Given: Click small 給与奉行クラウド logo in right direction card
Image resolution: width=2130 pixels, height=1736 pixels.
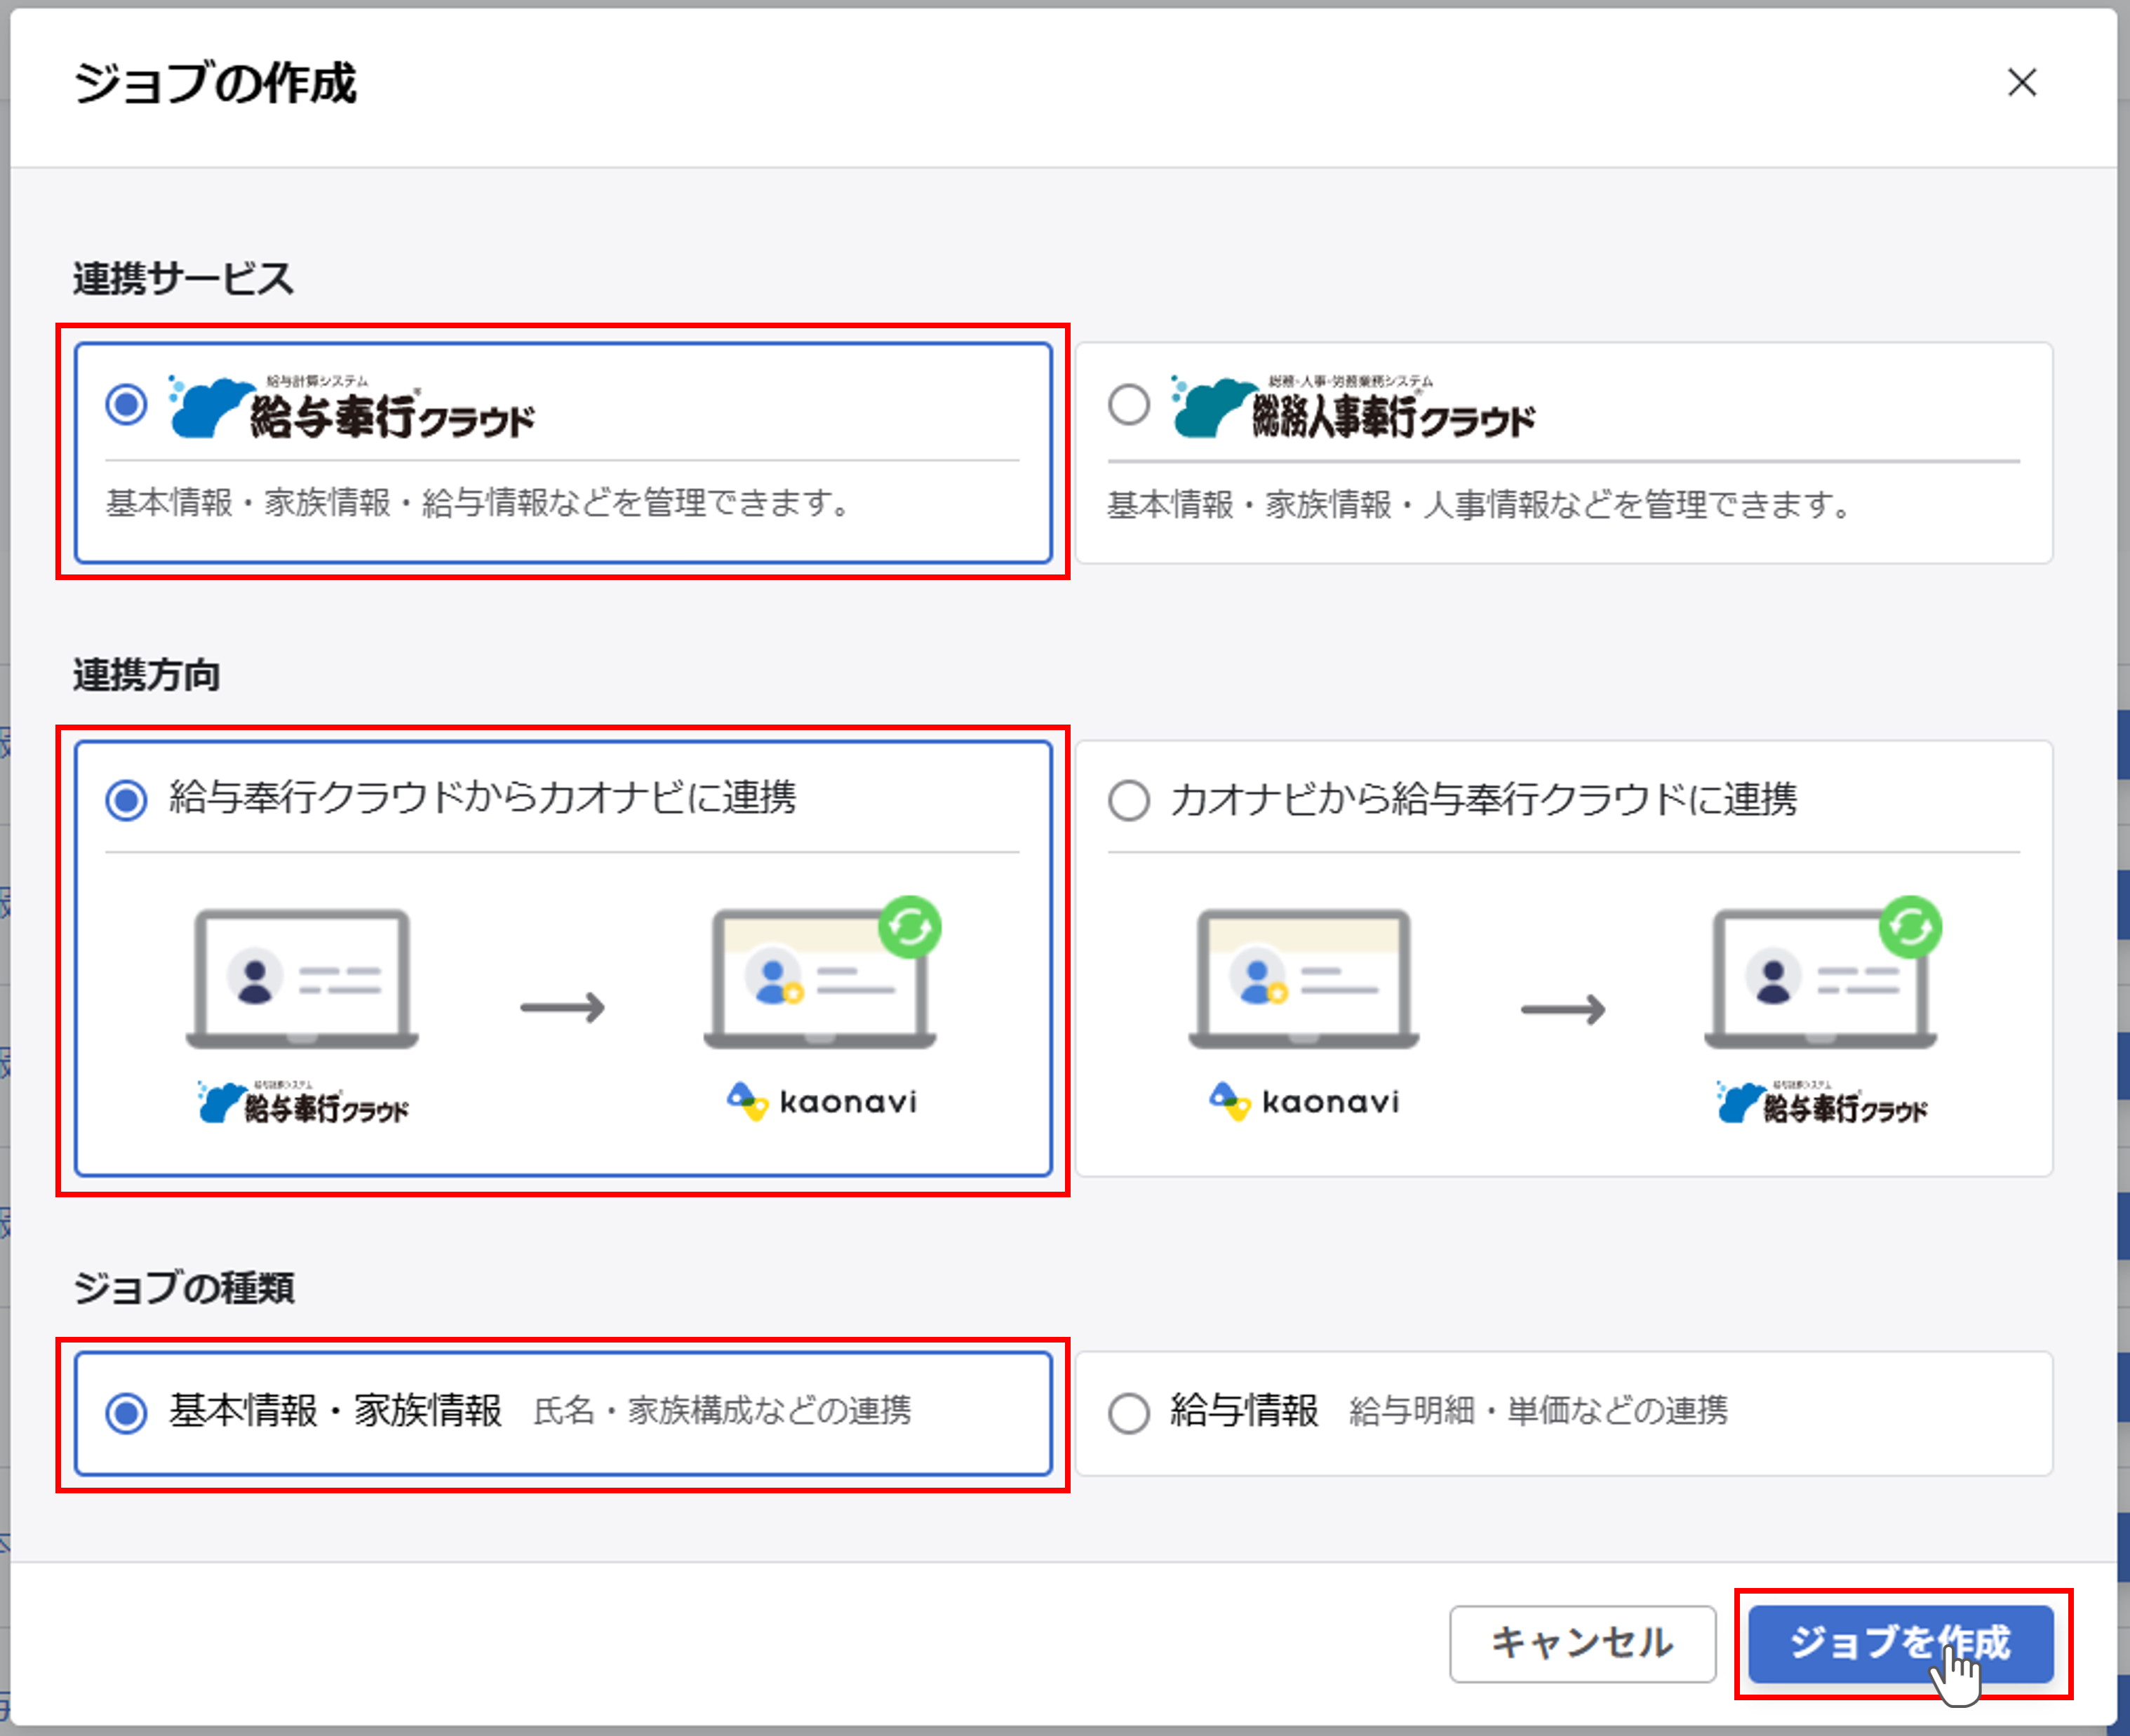Looking at the screenshot, I should click(x=1822, y=1102).
